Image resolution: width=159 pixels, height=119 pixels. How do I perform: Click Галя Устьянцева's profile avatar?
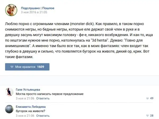tap(10, 92)
